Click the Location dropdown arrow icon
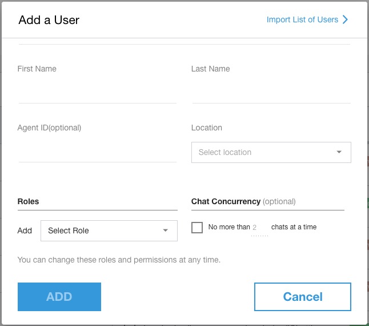 (339, 152)
